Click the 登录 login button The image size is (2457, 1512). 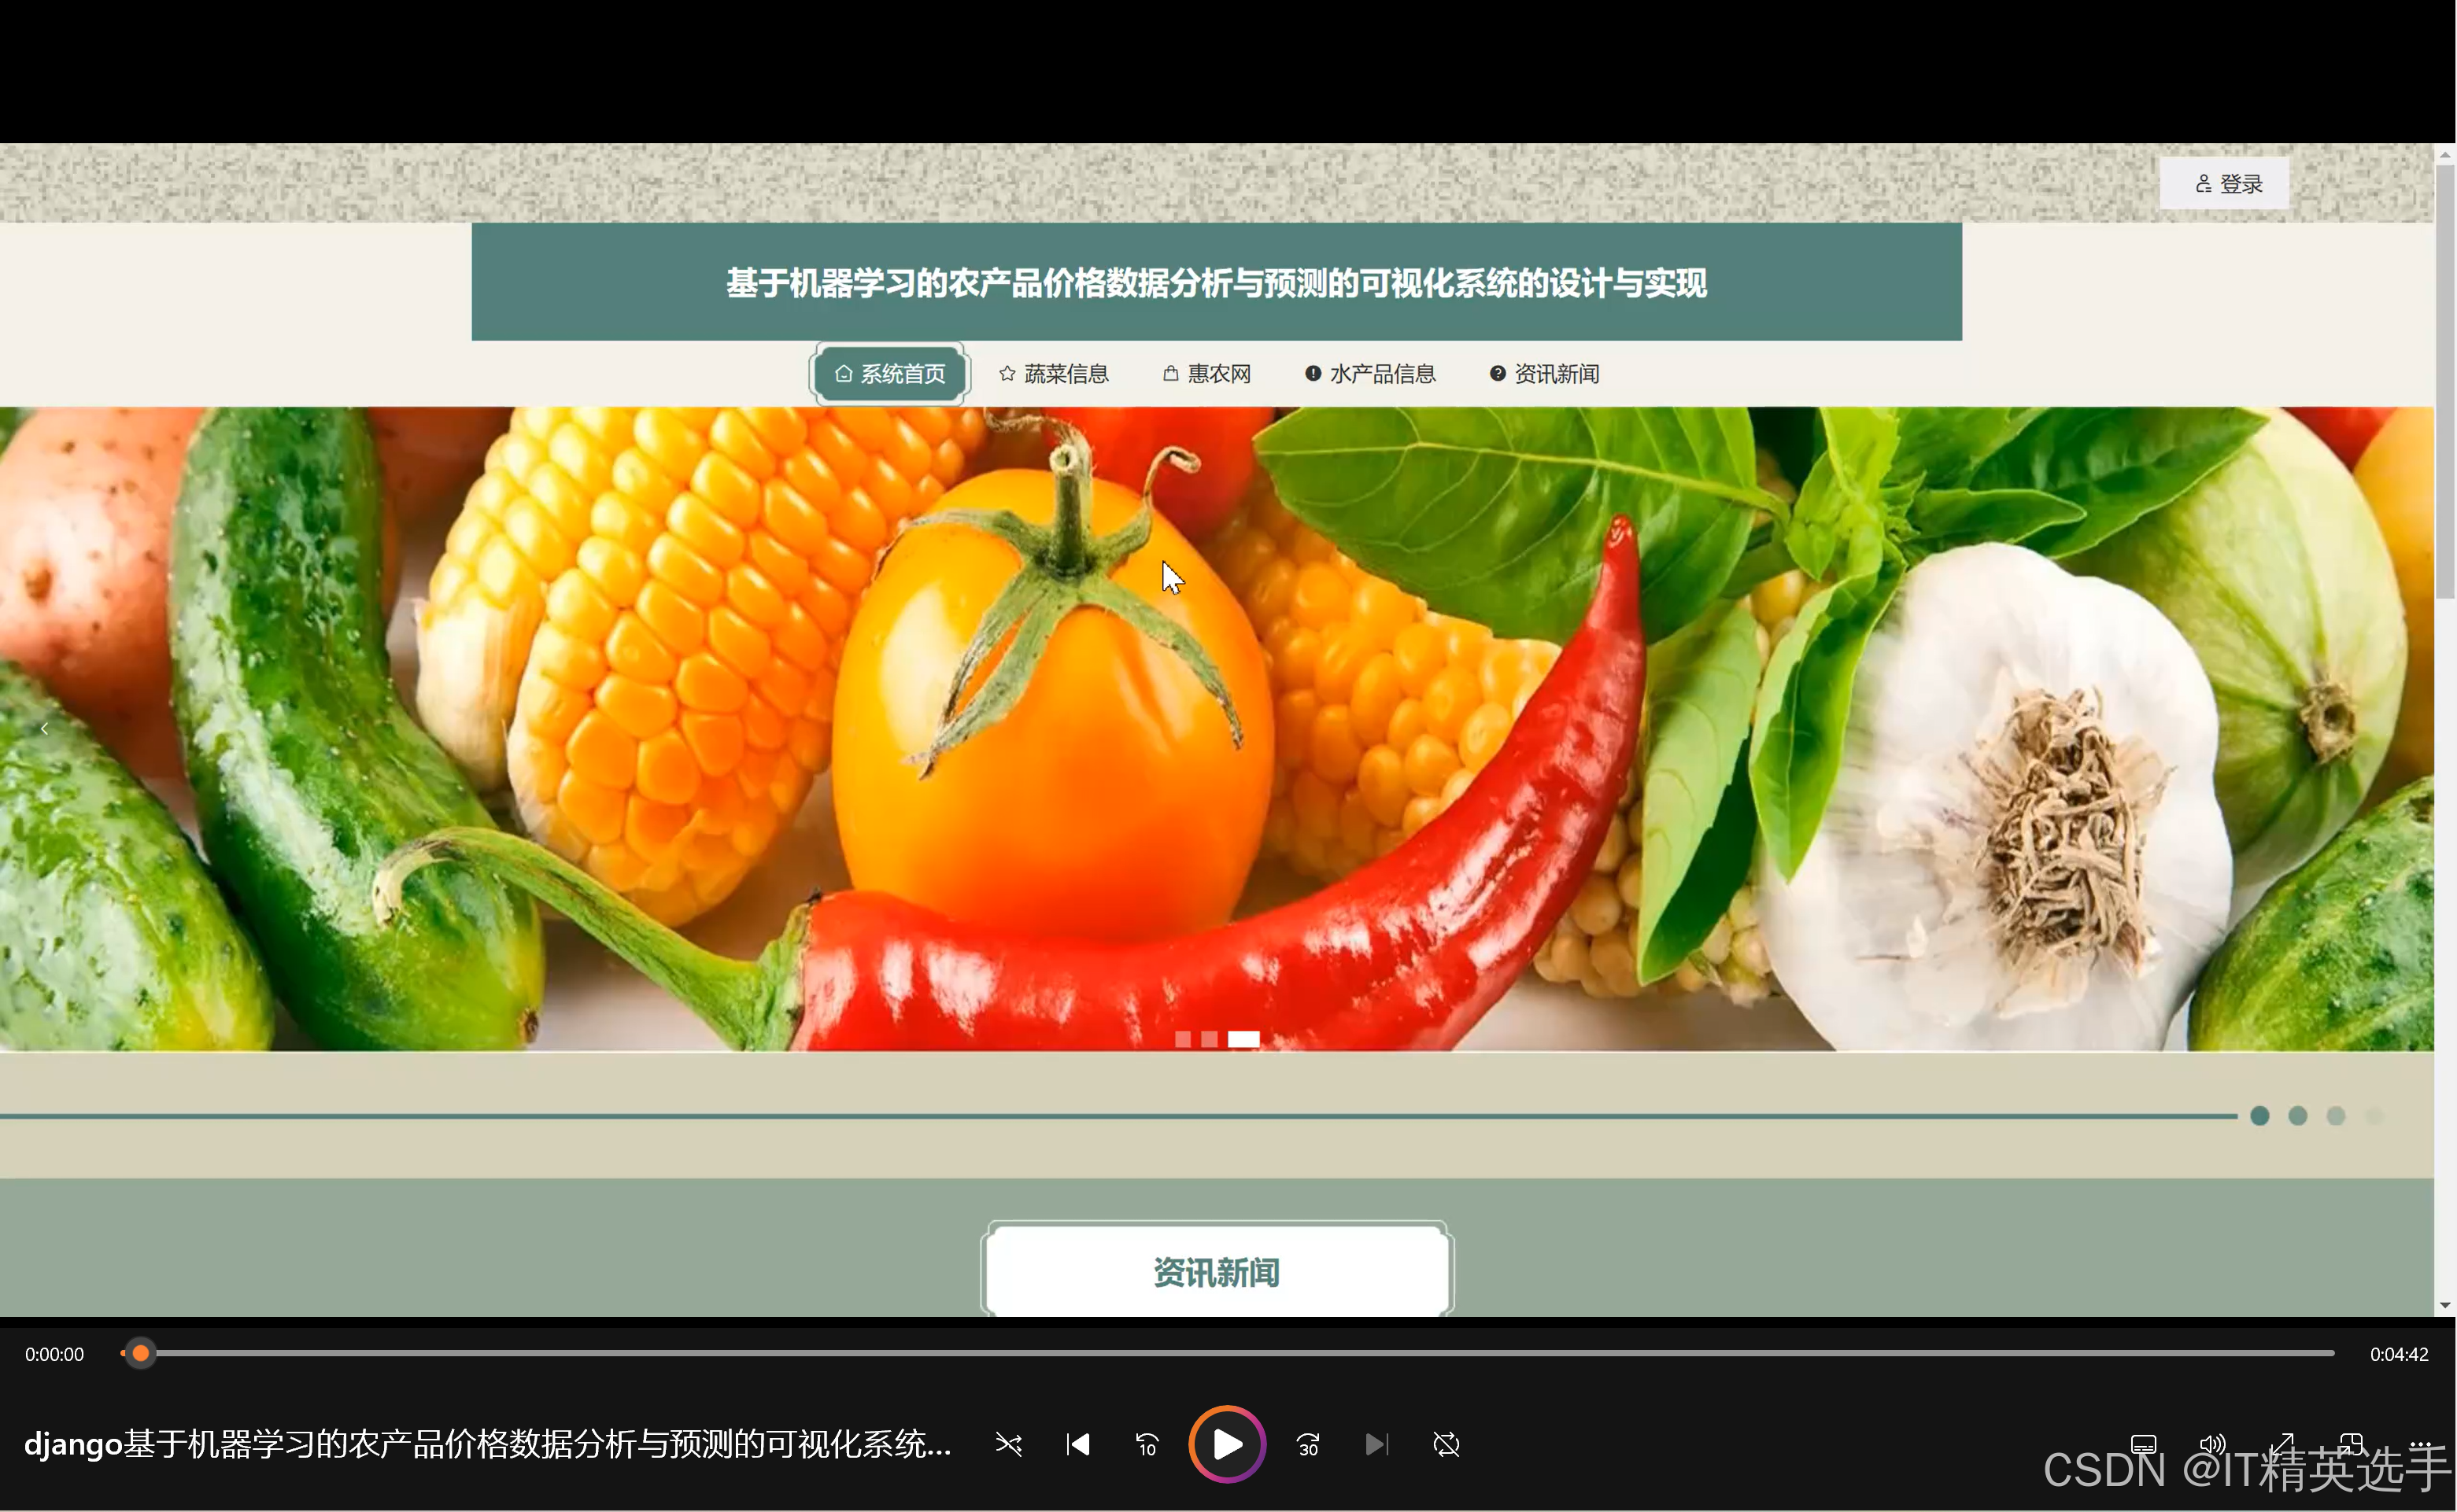pos(2223,183)
